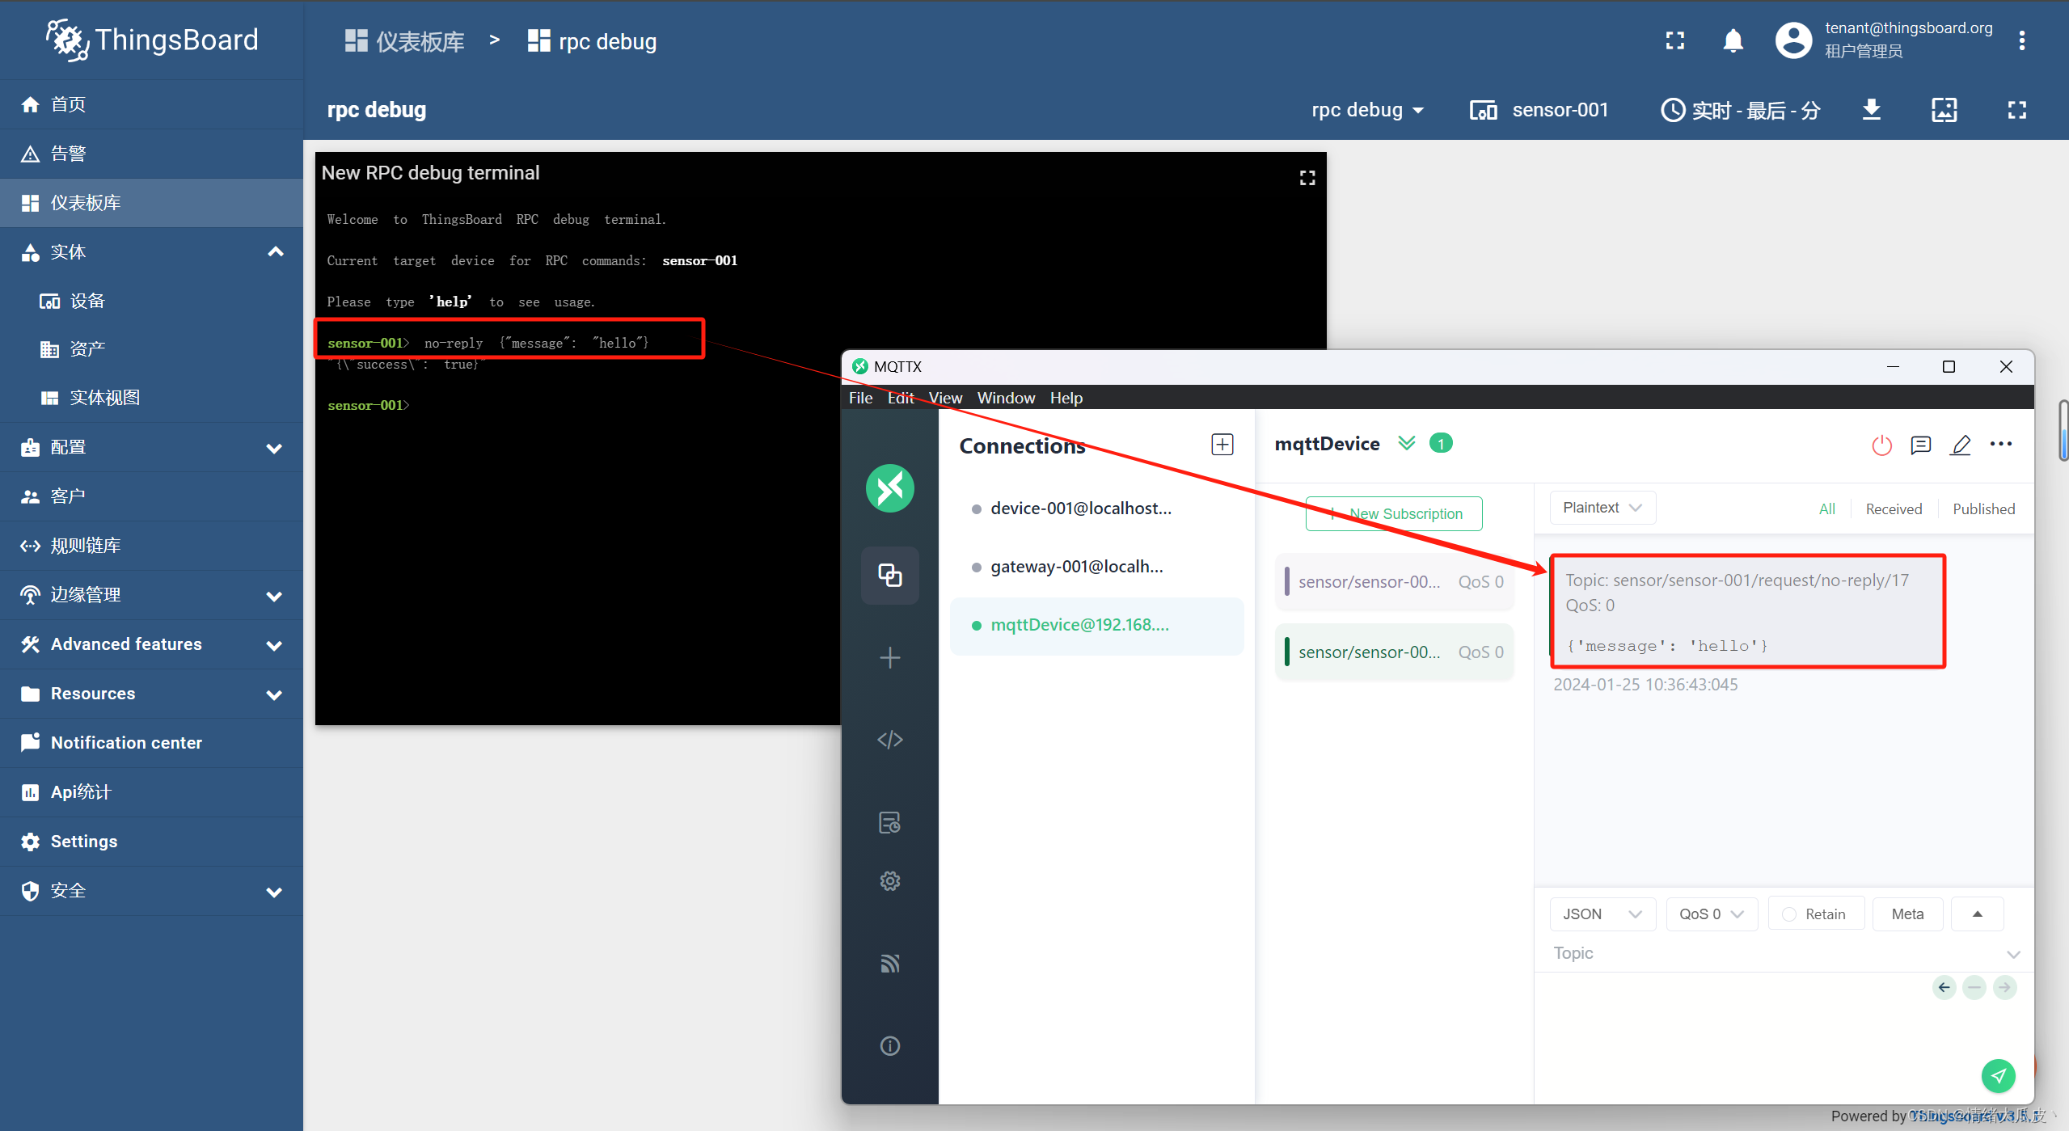
Task: Show Published messages filter tab
Action: coord(1983,509)
